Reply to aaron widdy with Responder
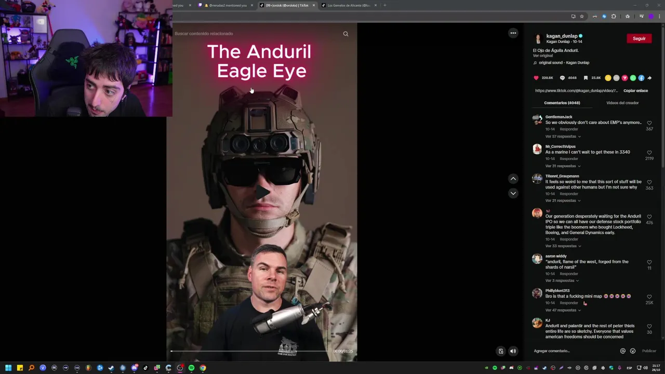The height and width of the screenshot is (374, 665). pos(569,274)
